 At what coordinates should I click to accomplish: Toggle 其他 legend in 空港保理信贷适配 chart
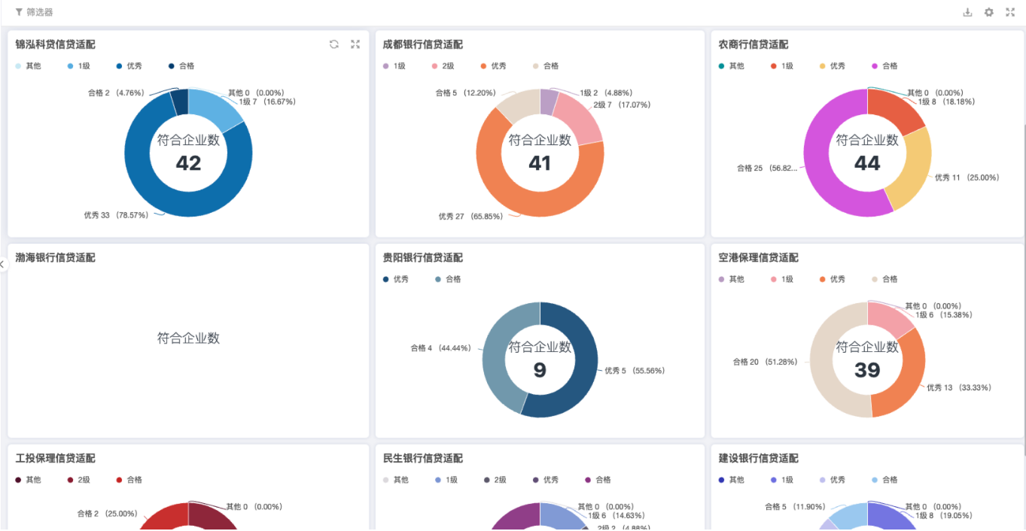(731, 279)
